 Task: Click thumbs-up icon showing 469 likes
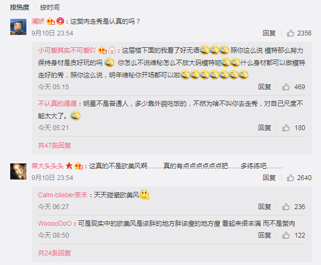(286, 87)
